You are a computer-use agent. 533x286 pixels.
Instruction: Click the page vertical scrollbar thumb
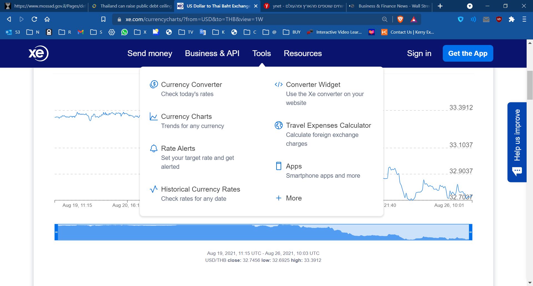point(530,85)
